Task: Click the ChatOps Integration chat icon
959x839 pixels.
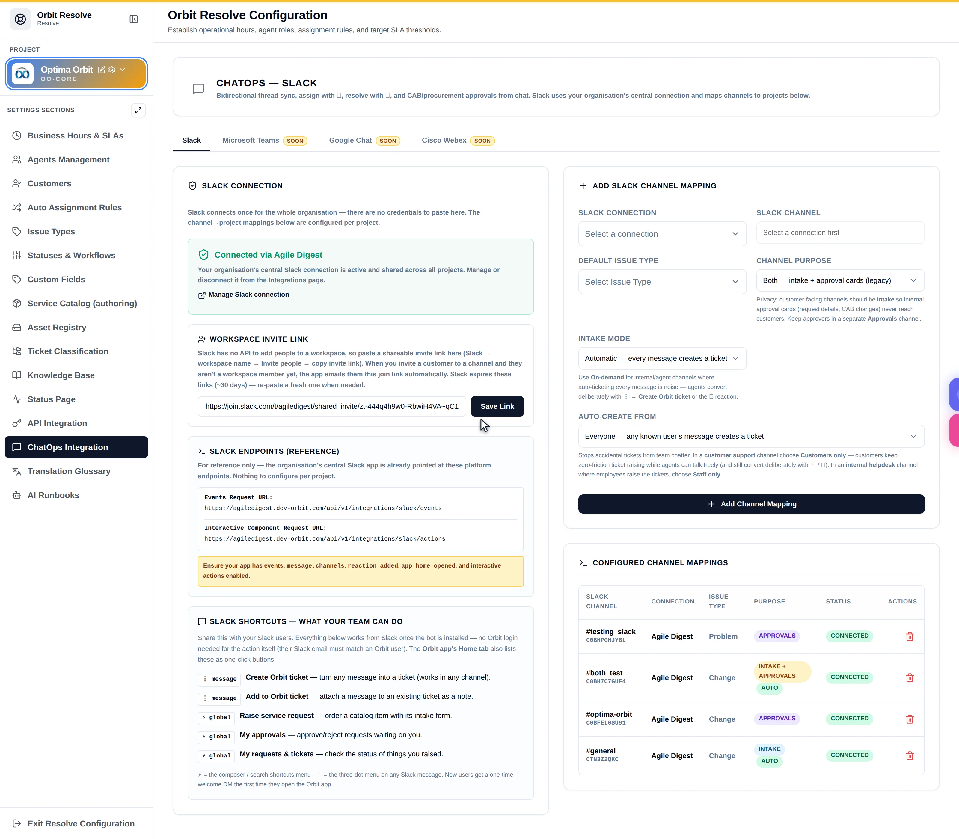Action: click(17, 447)
